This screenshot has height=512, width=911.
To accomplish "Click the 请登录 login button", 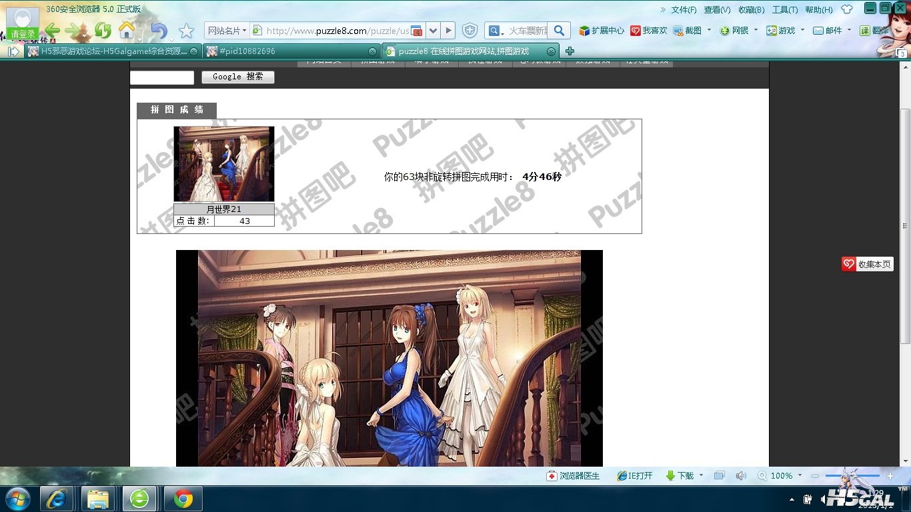I will coord(23,34).
